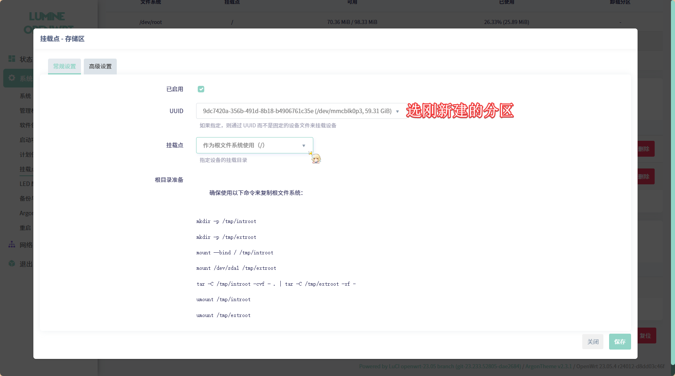Open the UUID partition dropdown
Image resolution: width=675 pixels, height=376 pixels.
click(x=297, y=111)
